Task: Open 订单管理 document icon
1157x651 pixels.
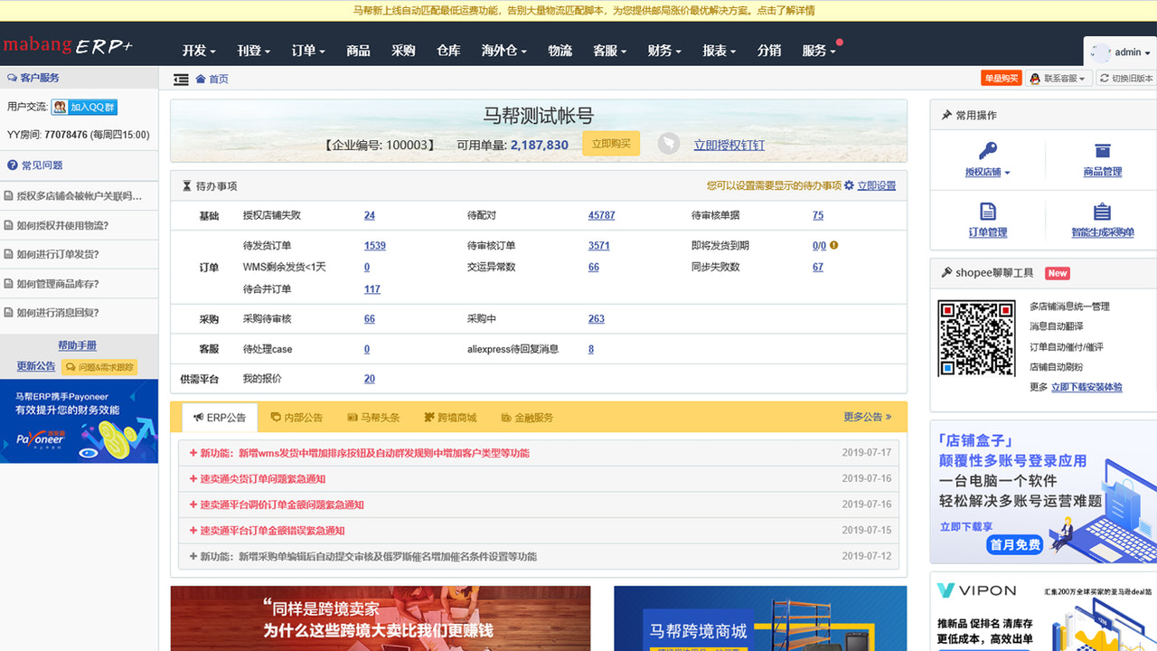Action: coord(987,212)
